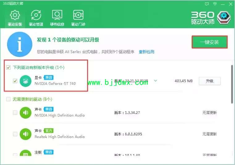Toggle the 下列驱动有新版本升级 checkbox
Screen dimensions: 235x165
pos(8,67)
